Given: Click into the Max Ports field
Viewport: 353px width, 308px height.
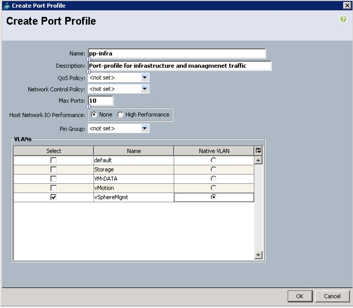Looking at the screenshot, I should coord(101,101).
